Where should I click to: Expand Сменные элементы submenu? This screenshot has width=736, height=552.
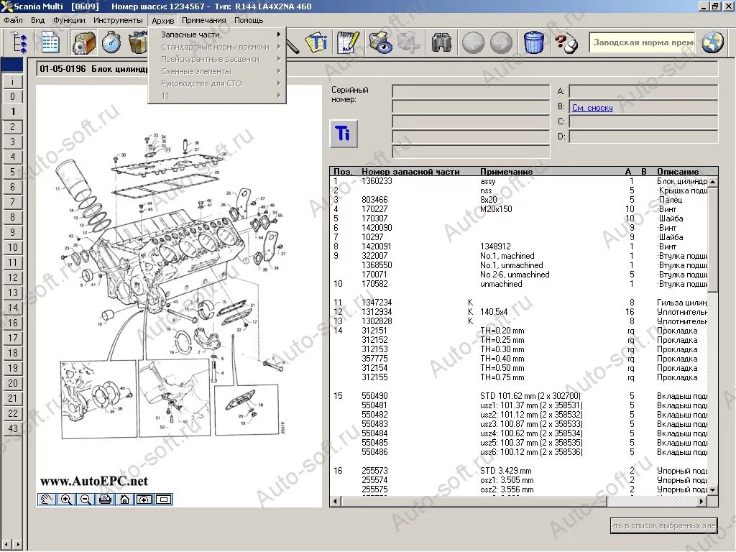point(217,71)
